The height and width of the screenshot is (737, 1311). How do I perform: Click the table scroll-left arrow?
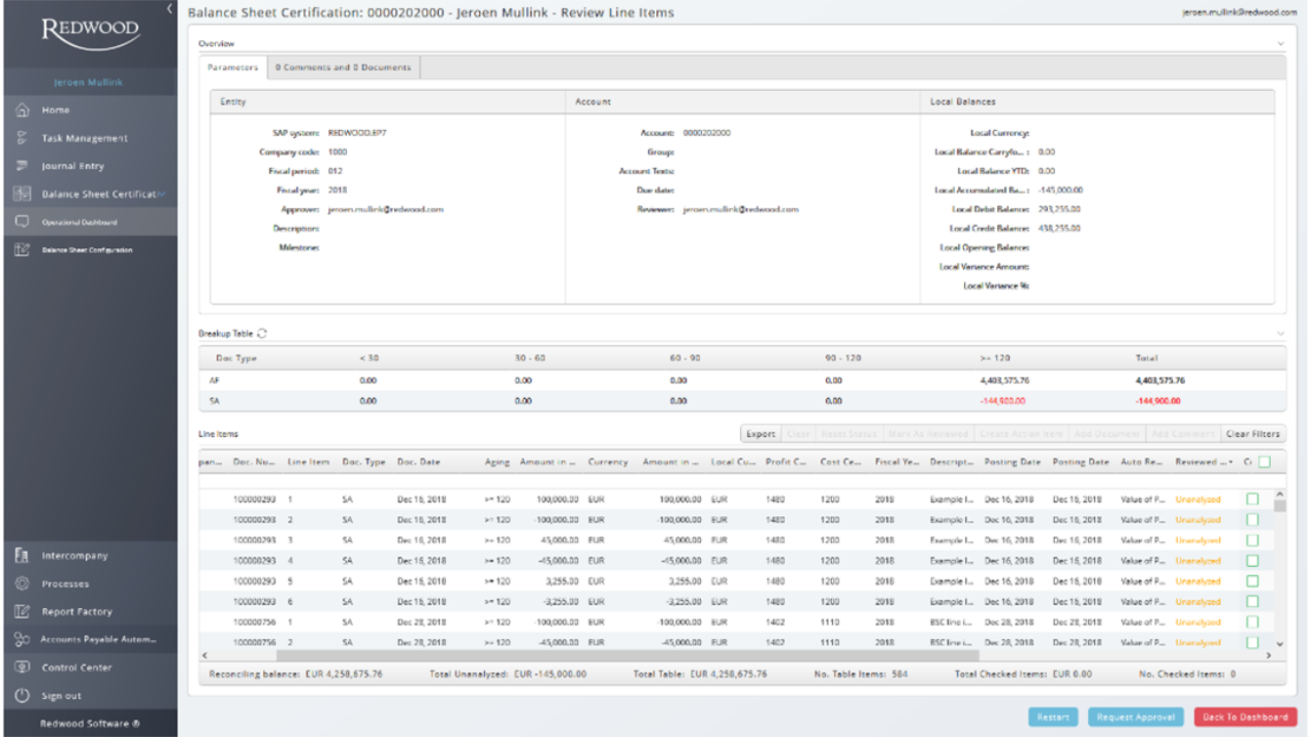coord(203,655)
